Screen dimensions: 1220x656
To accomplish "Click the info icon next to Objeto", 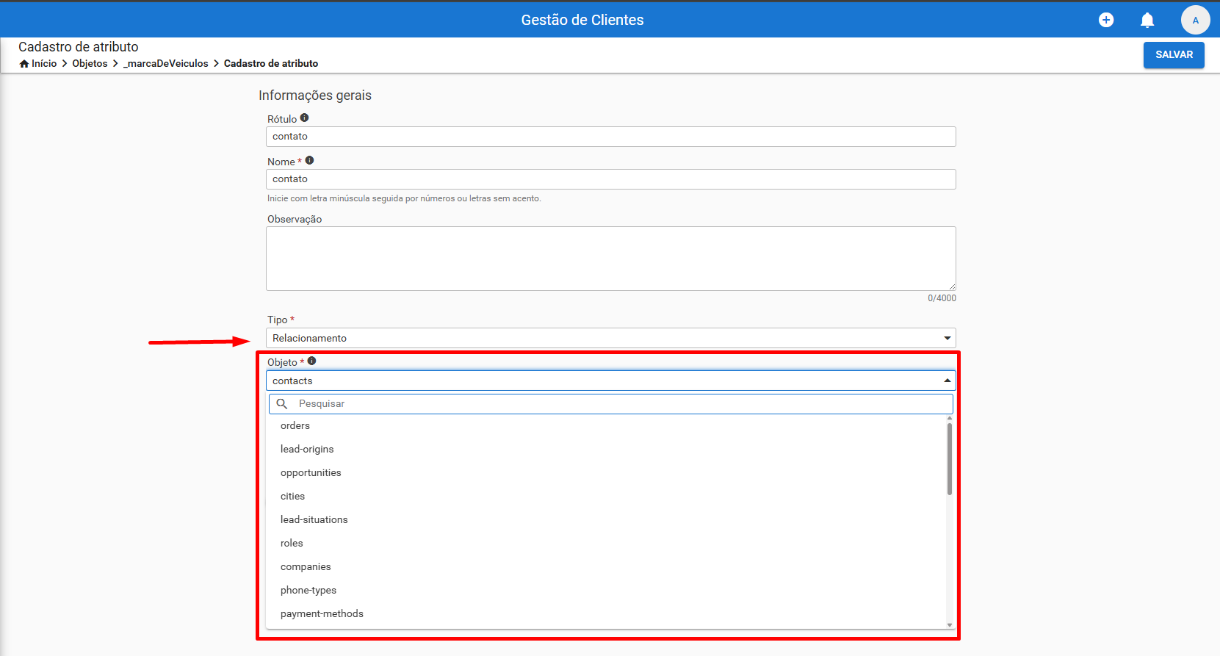I will 311,361.
